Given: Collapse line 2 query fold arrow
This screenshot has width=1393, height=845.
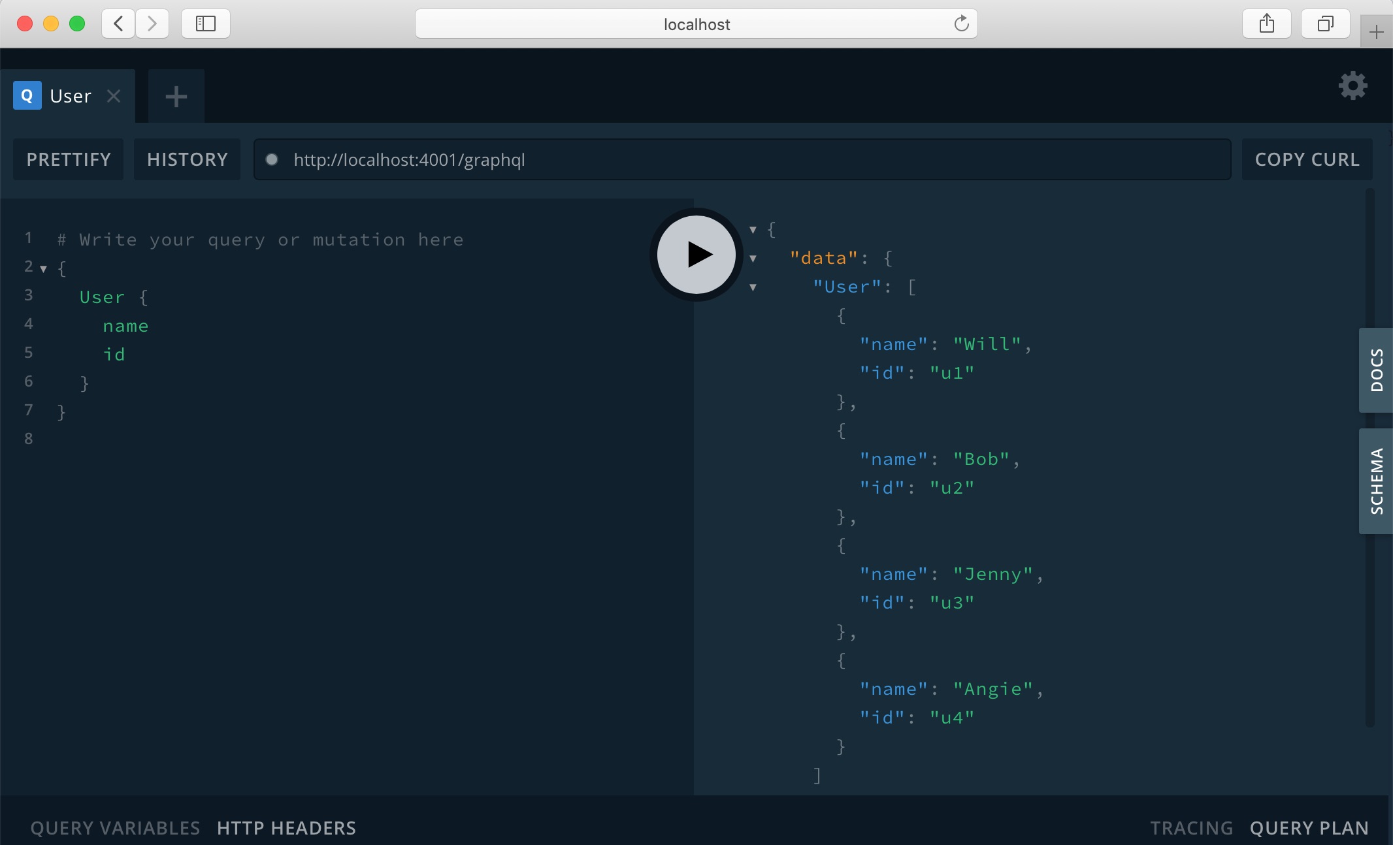Looking at the screenshot, I should [x=43, y=268].
